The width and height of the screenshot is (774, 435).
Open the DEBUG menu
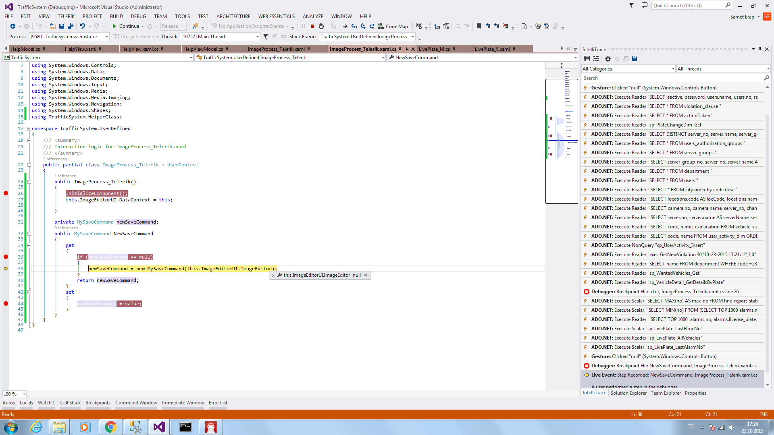(x=138, y=17)
